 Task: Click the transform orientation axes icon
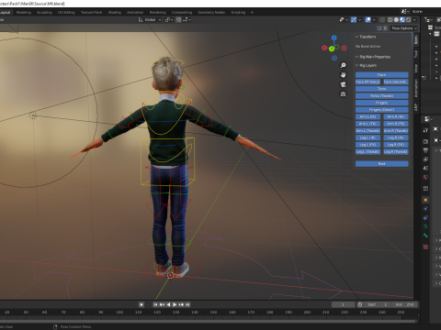[141, 20]
